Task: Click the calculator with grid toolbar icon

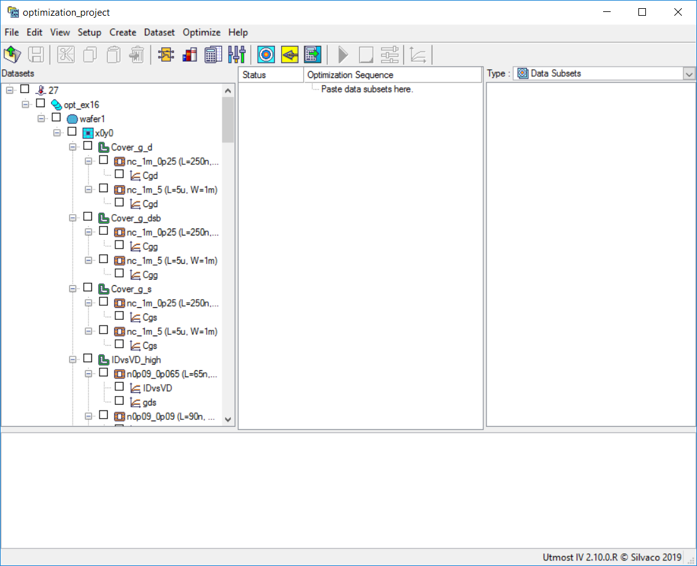Action: coord(214,55)
